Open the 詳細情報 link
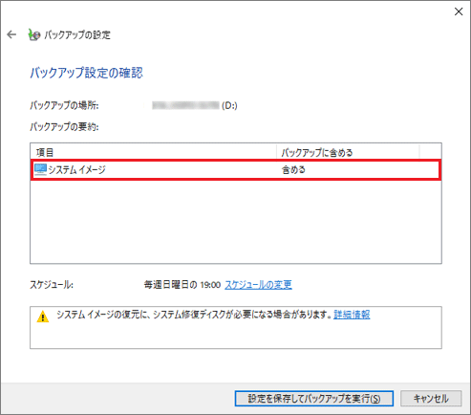 coord(352,315)
